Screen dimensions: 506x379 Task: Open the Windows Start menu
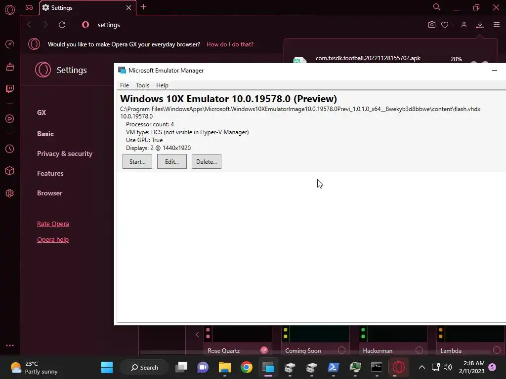click(x=107, y=367)
